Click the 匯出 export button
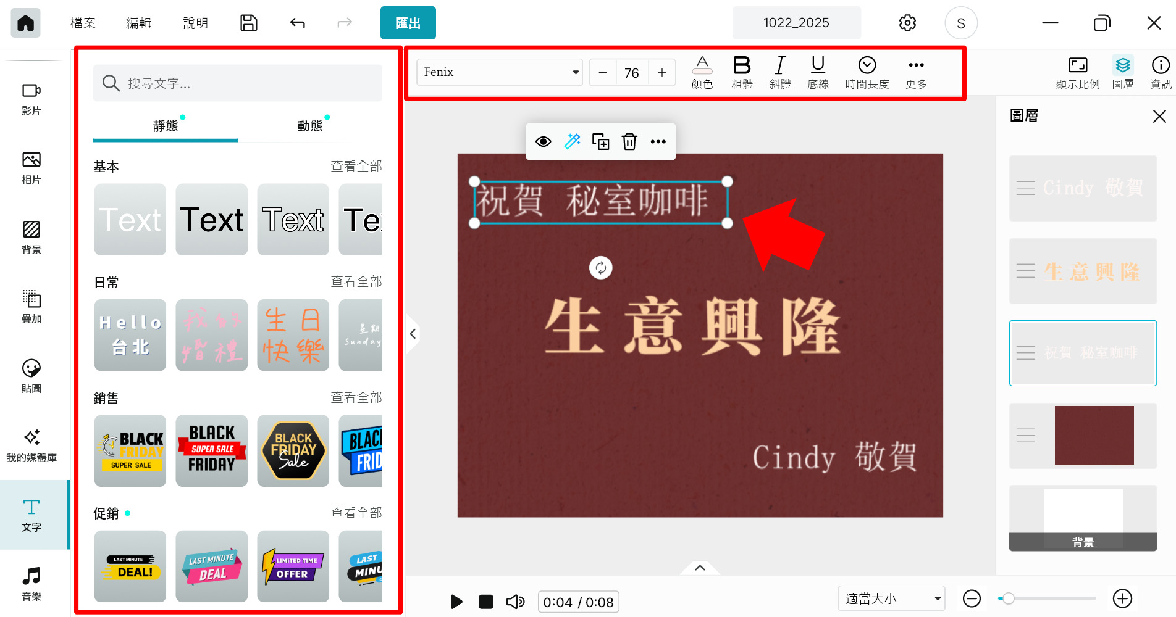This screenshot has height=617, width=1176. (x=408, y=22)
